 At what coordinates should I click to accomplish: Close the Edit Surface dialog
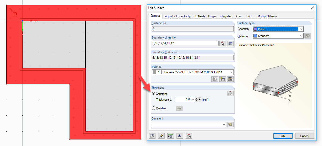coord(312,8)
